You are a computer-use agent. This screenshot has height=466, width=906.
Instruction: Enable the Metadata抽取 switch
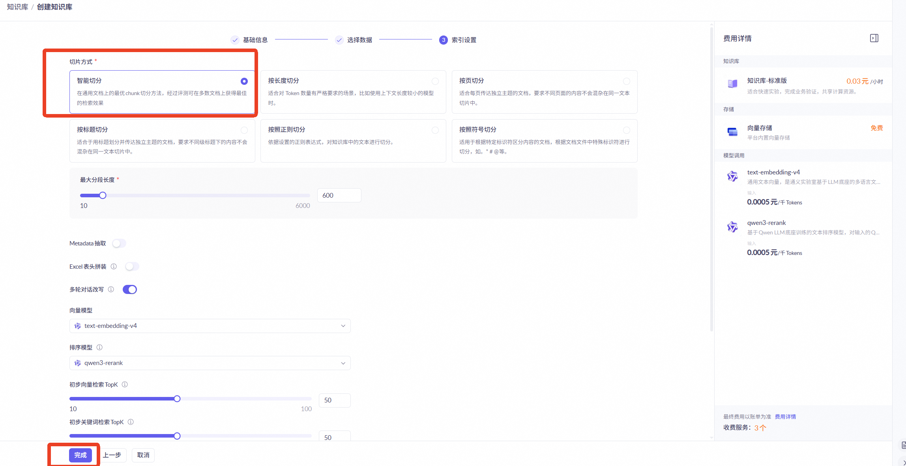[x=119, y=243]
